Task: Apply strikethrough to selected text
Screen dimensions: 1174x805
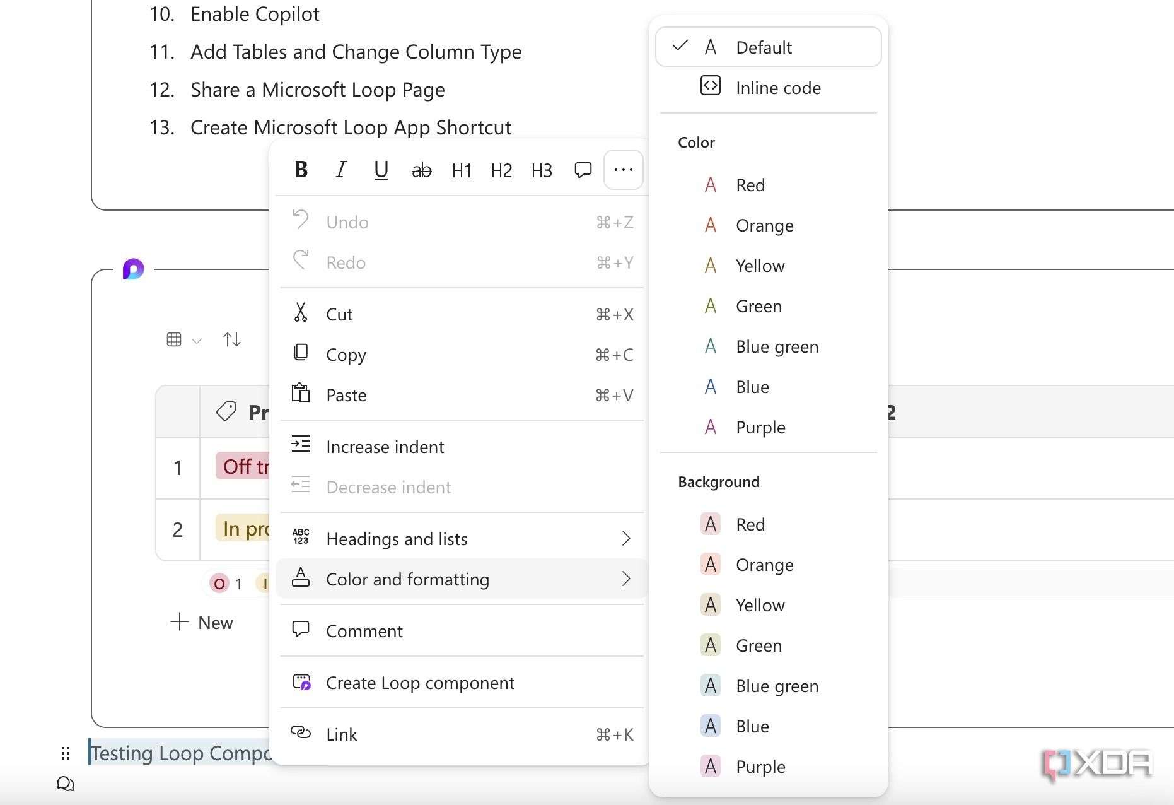Action: [x=421, y=170]
